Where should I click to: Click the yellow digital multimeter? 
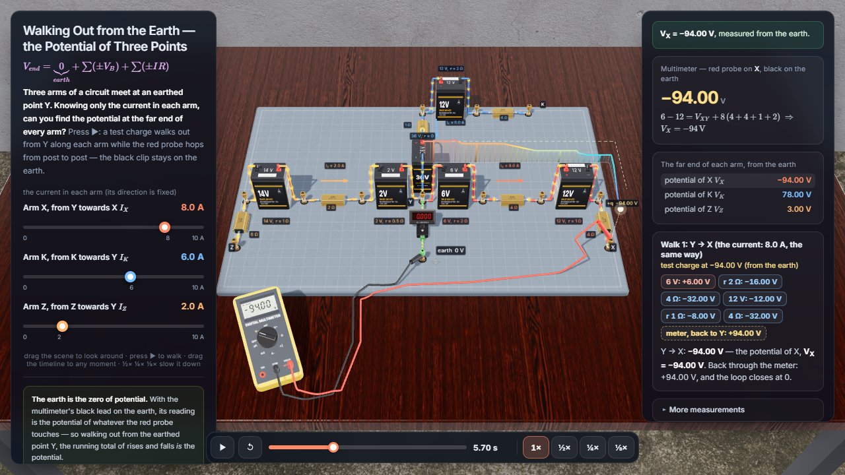point(268,340)
